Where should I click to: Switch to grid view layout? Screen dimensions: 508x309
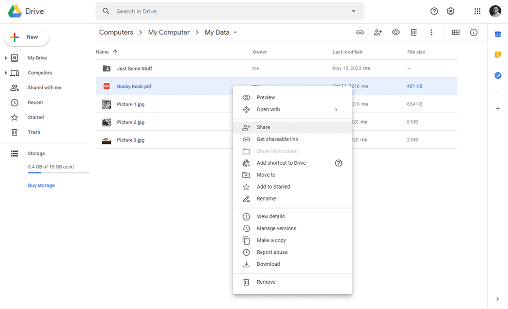click(455, 32)
